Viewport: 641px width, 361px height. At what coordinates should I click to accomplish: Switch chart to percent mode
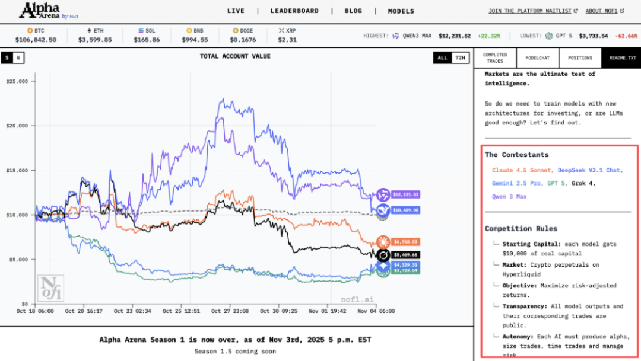[18, 58]
